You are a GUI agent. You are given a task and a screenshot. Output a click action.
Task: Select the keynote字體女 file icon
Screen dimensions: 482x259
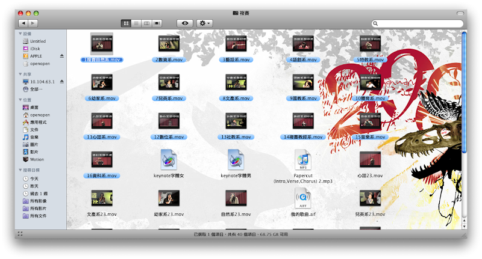coord(169,159)
